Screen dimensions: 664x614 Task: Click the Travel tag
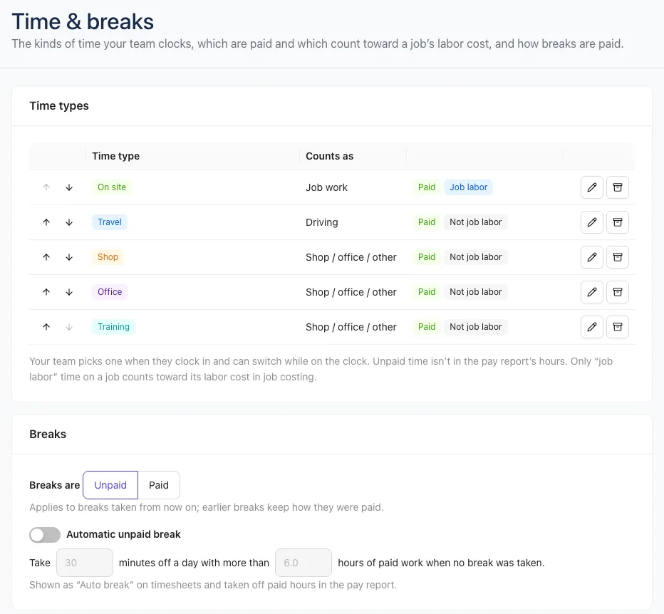[x=110, y=222]
